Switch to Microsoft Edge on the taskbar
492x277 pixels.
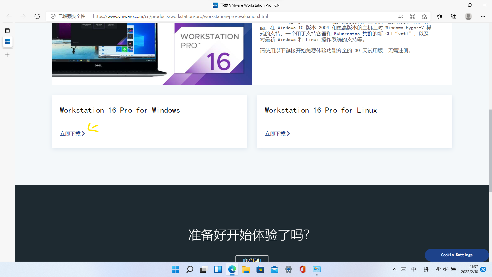(232, 269)
